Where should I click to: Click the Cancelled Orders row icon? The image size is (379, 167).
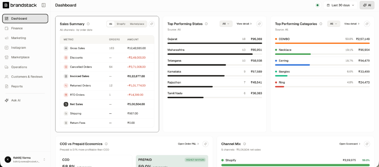[x=66, y=67]
